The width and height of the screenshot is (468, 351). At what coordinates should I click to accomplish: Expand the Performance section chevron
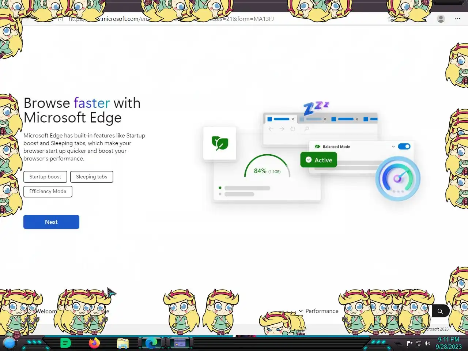301,311
